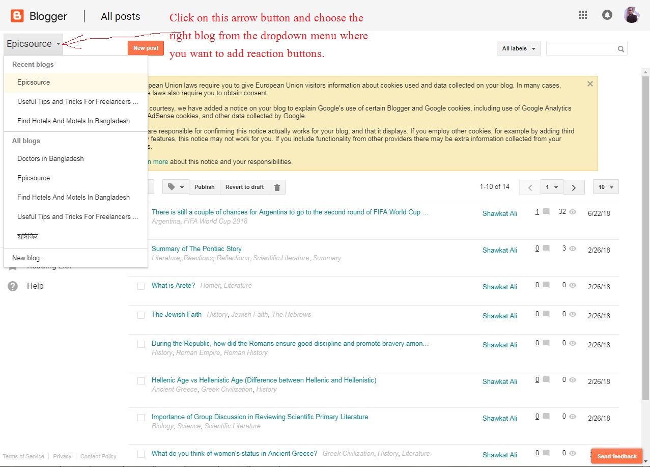Click comment icon on Argentina post
Screen dimensions: 650x467
546,212
